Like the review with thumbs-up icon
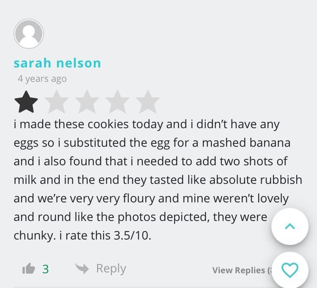This screenshot has height=288, width=317. click(x=28, y=269)
